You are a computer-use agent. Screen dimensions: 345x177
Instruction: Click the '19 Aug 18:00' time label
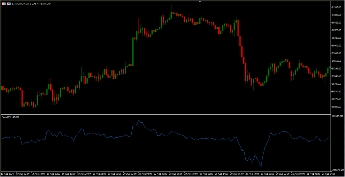point(69,174)
